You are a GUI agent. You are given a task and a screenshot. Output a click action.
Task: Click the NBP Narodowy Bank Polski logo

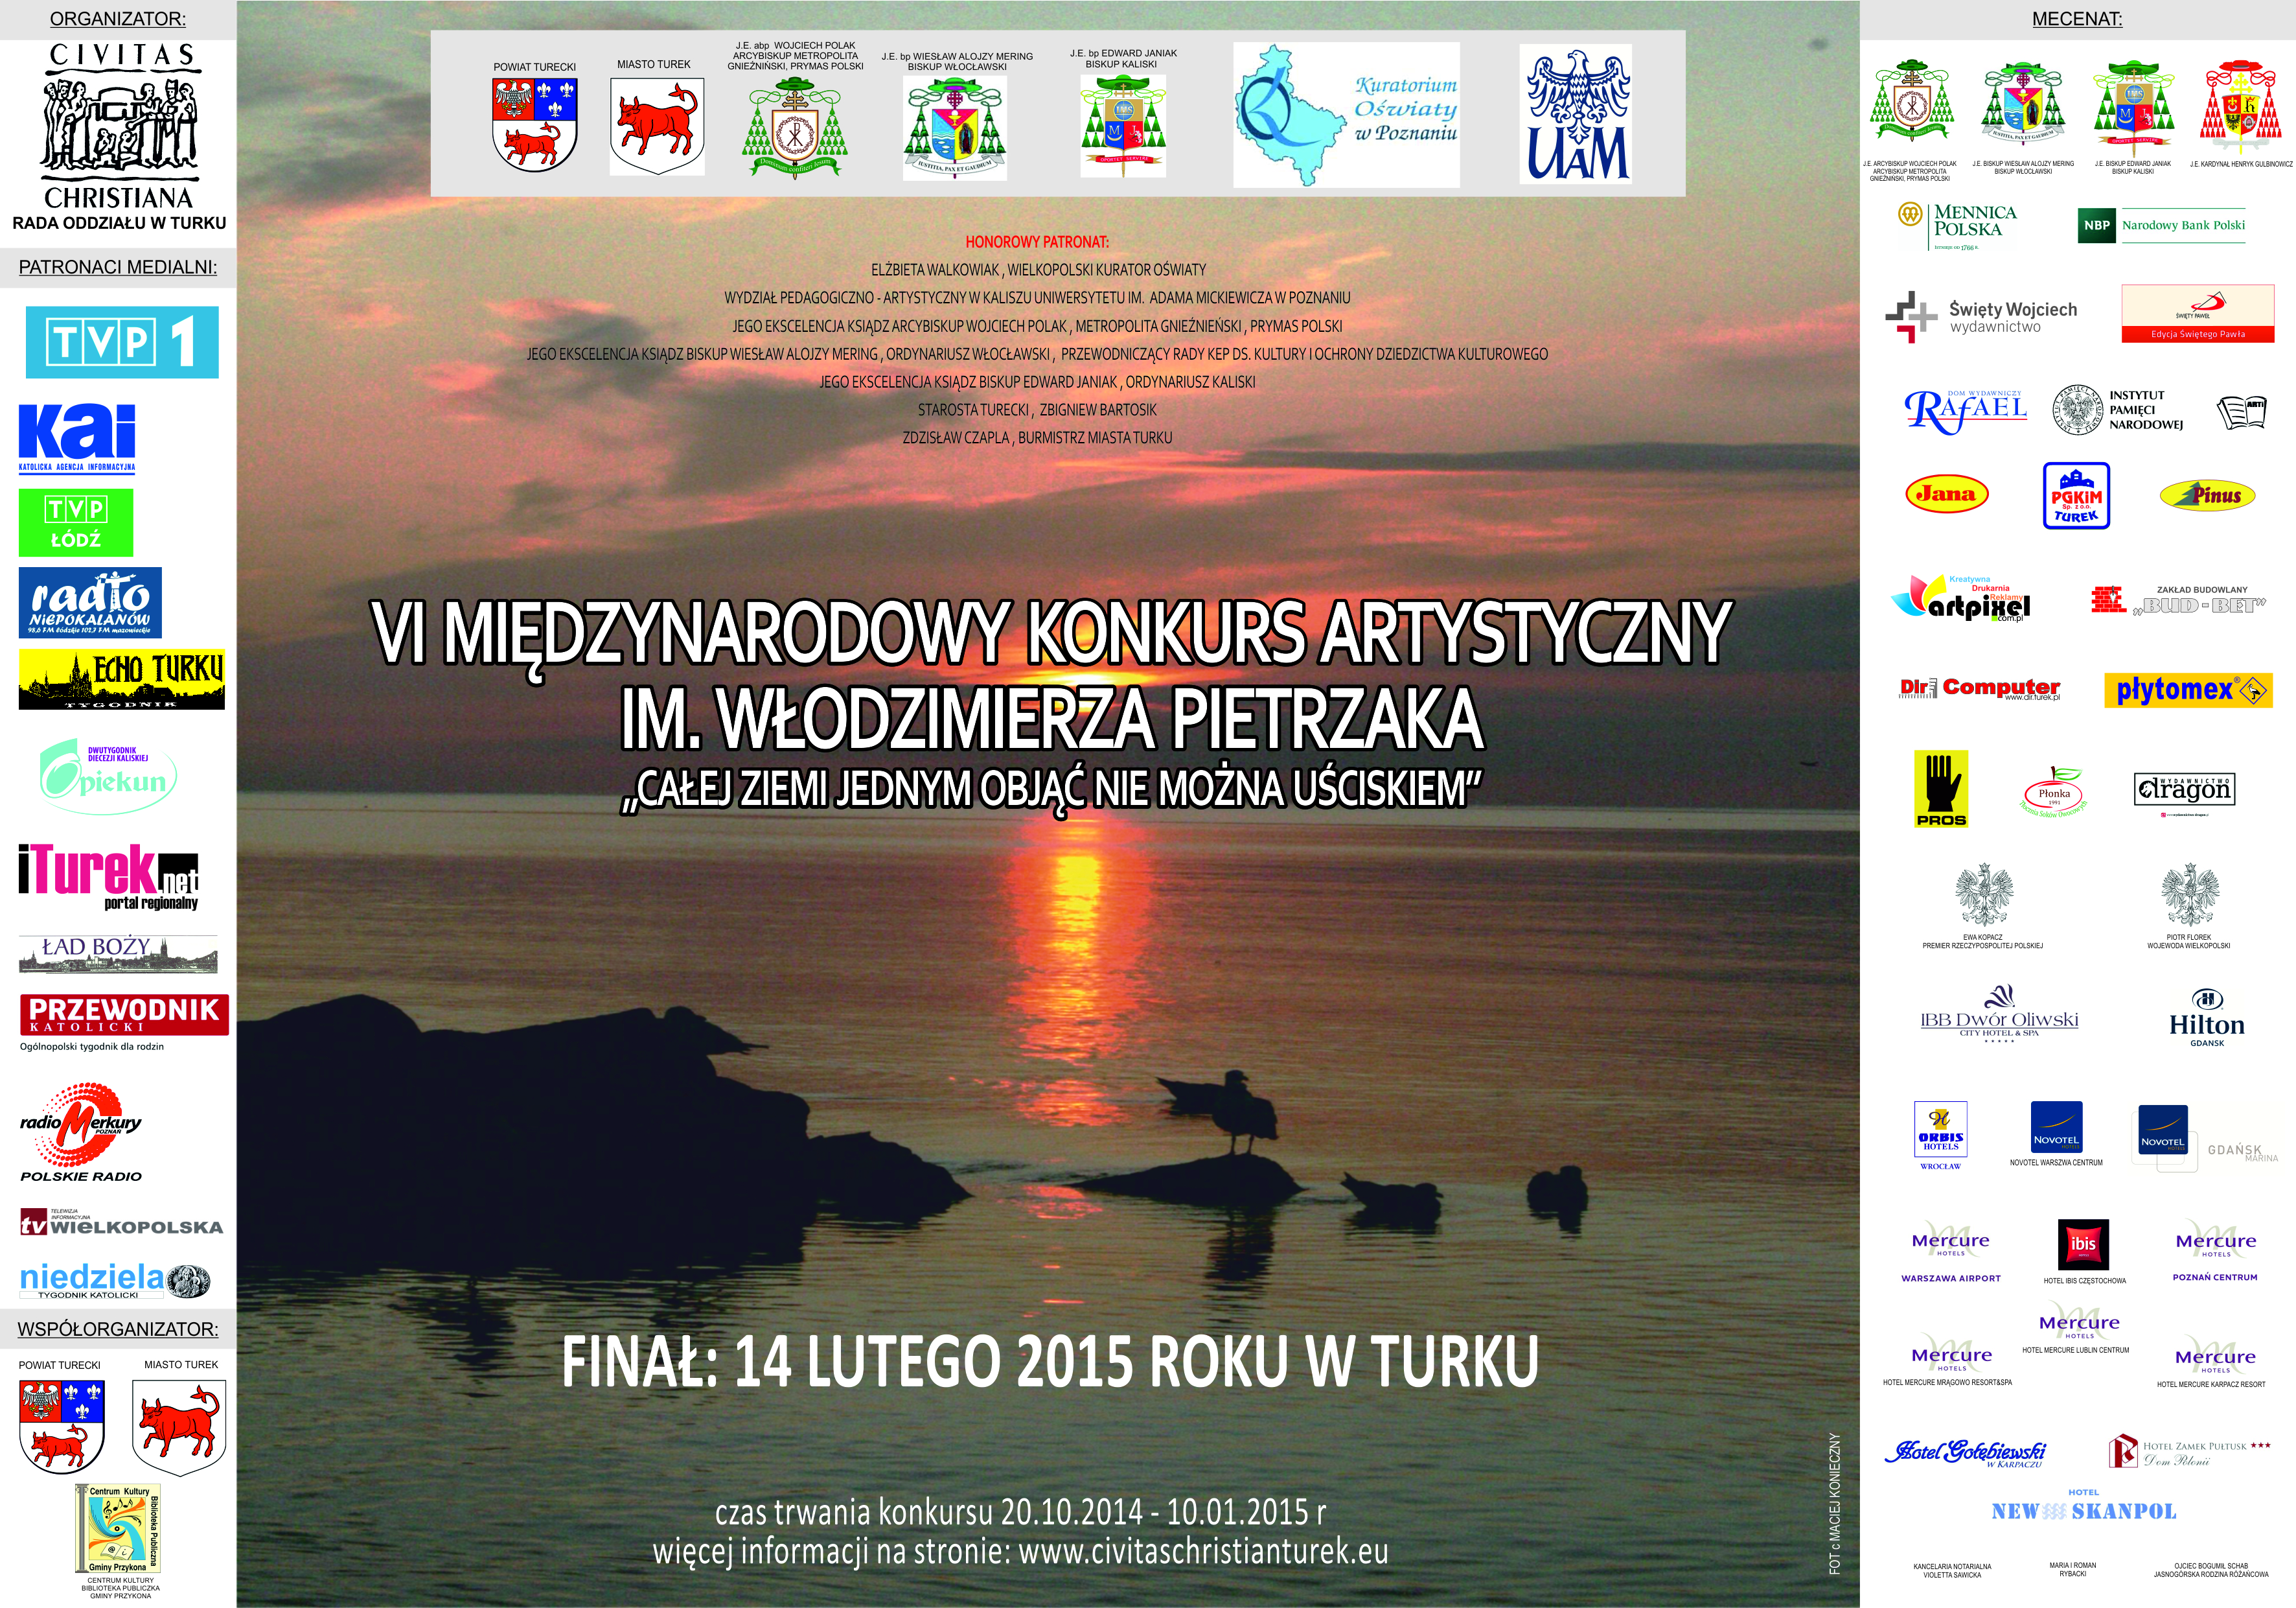coord(2162,225)
